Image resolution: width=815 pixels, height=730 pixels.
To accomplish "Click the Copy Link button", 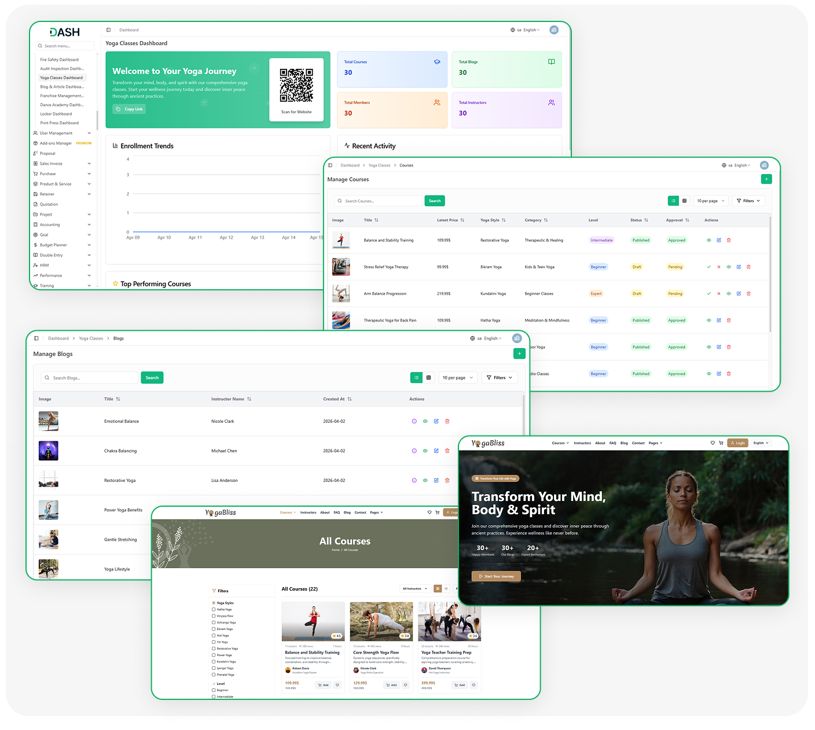I will click(129, 109).
